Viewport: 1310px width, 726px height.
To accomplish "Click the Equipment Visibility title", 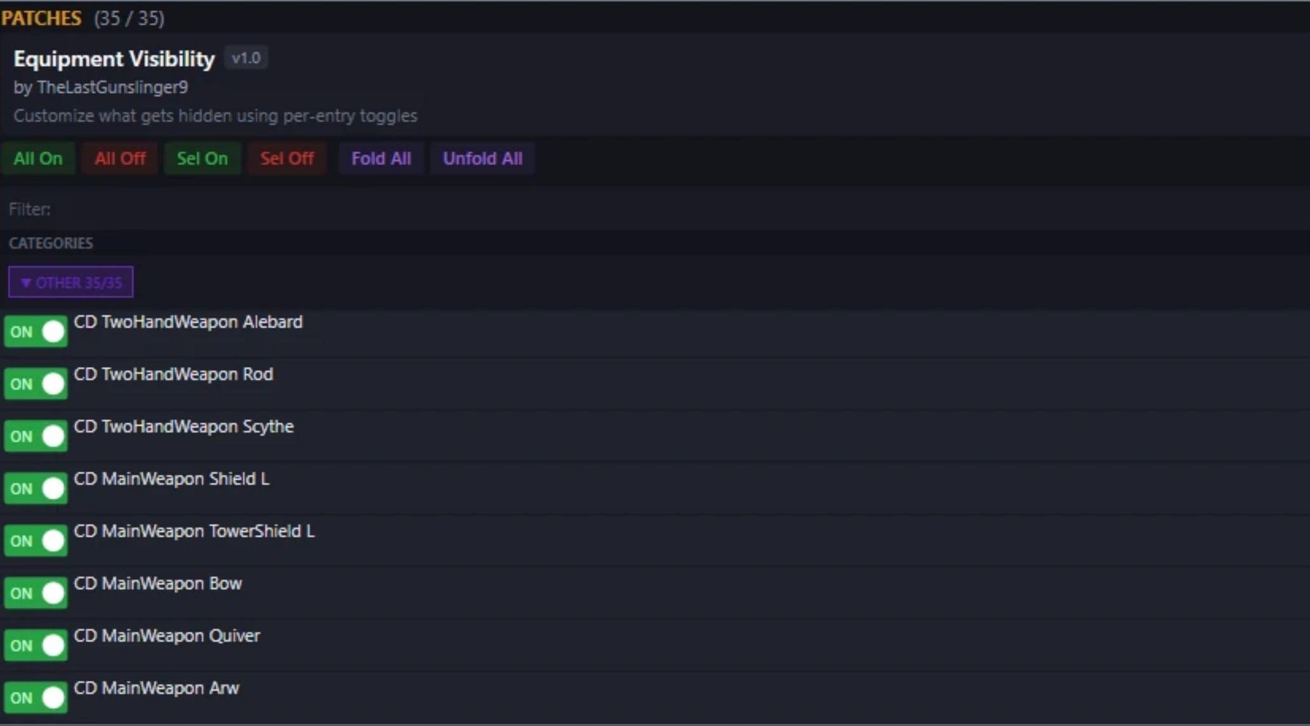I will click(114, 59).
